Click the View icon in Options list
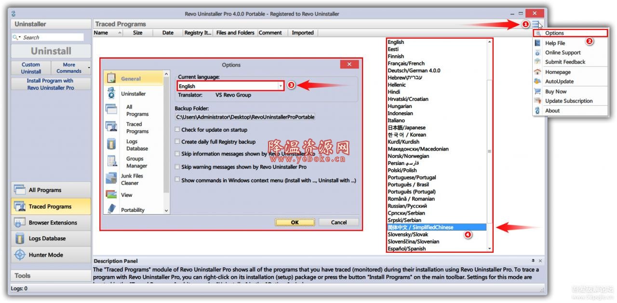 tap(111, 194)
